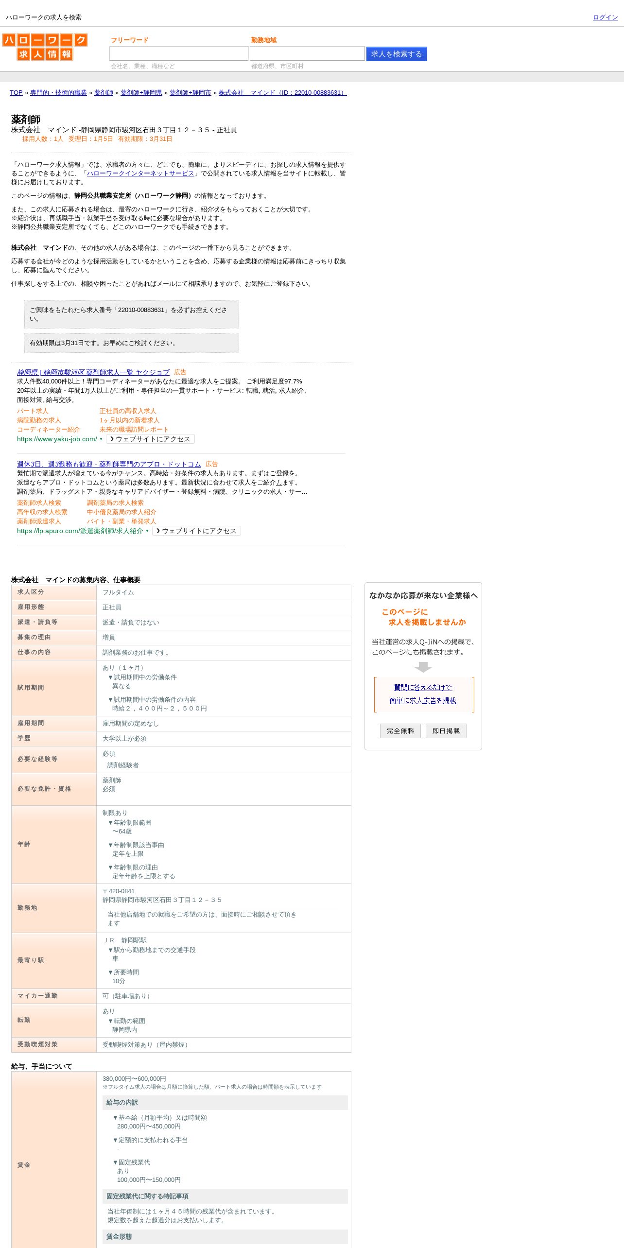
Task: Click ウェブサイトにアクセス button for yaku-job ad
Action: point(150,439)
